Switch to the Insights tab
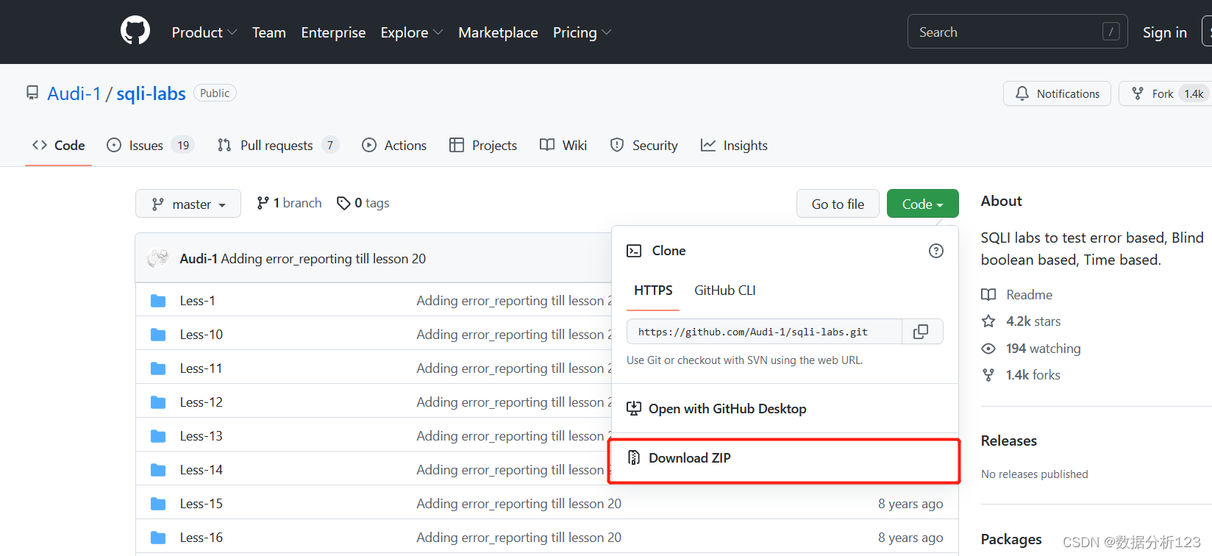This screenshot has width=1212, height=556. pyautogui.click(x=734, y=145)
